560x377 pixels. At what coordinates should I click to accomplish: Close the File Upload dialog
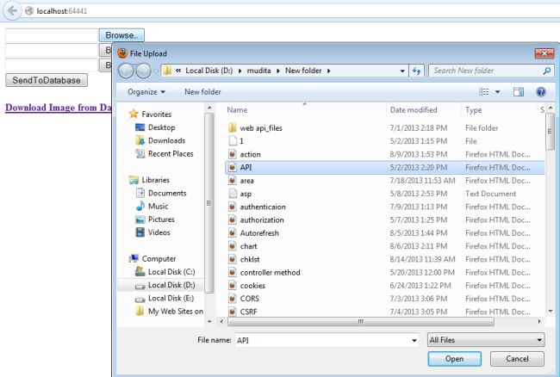544,53
